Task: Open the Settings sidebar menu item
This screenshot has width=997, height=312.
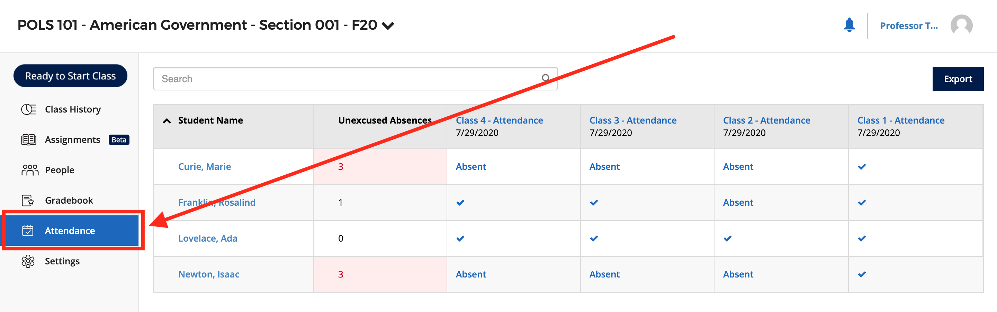Action: (x=62, y=261)
